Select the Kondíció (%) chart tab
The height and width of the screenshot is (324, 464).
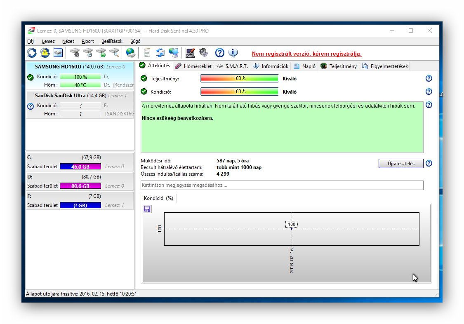tap(159, 198)
